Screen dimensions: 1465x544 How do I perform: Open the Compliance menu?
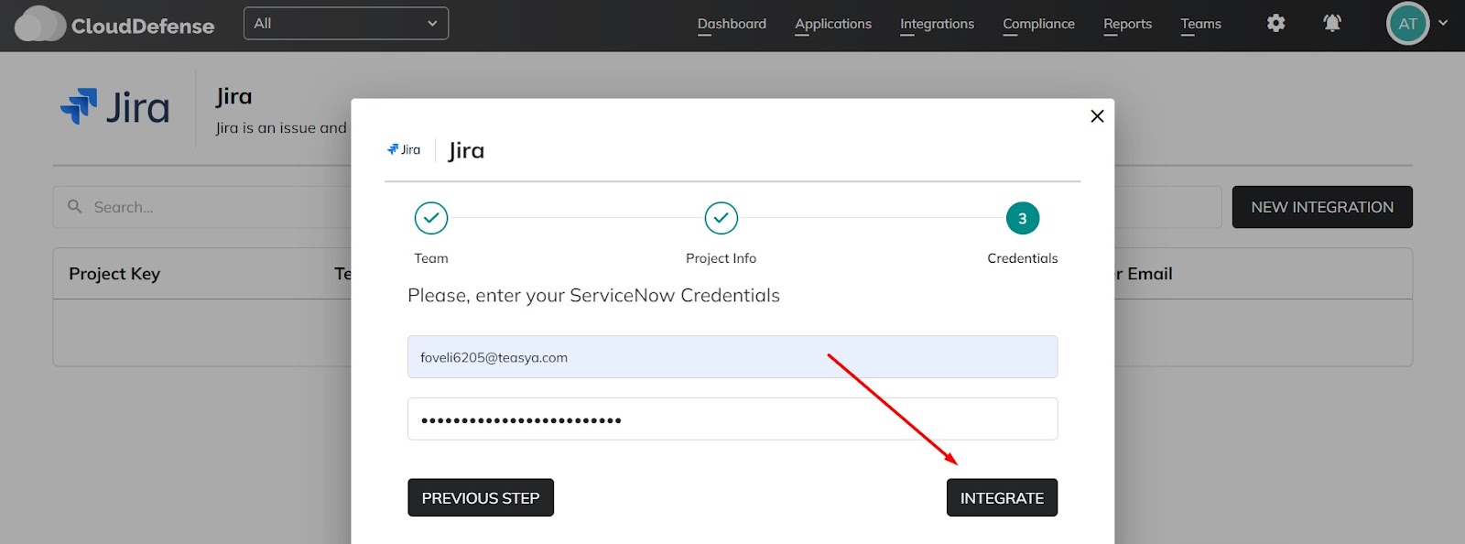coord(1038,24)
